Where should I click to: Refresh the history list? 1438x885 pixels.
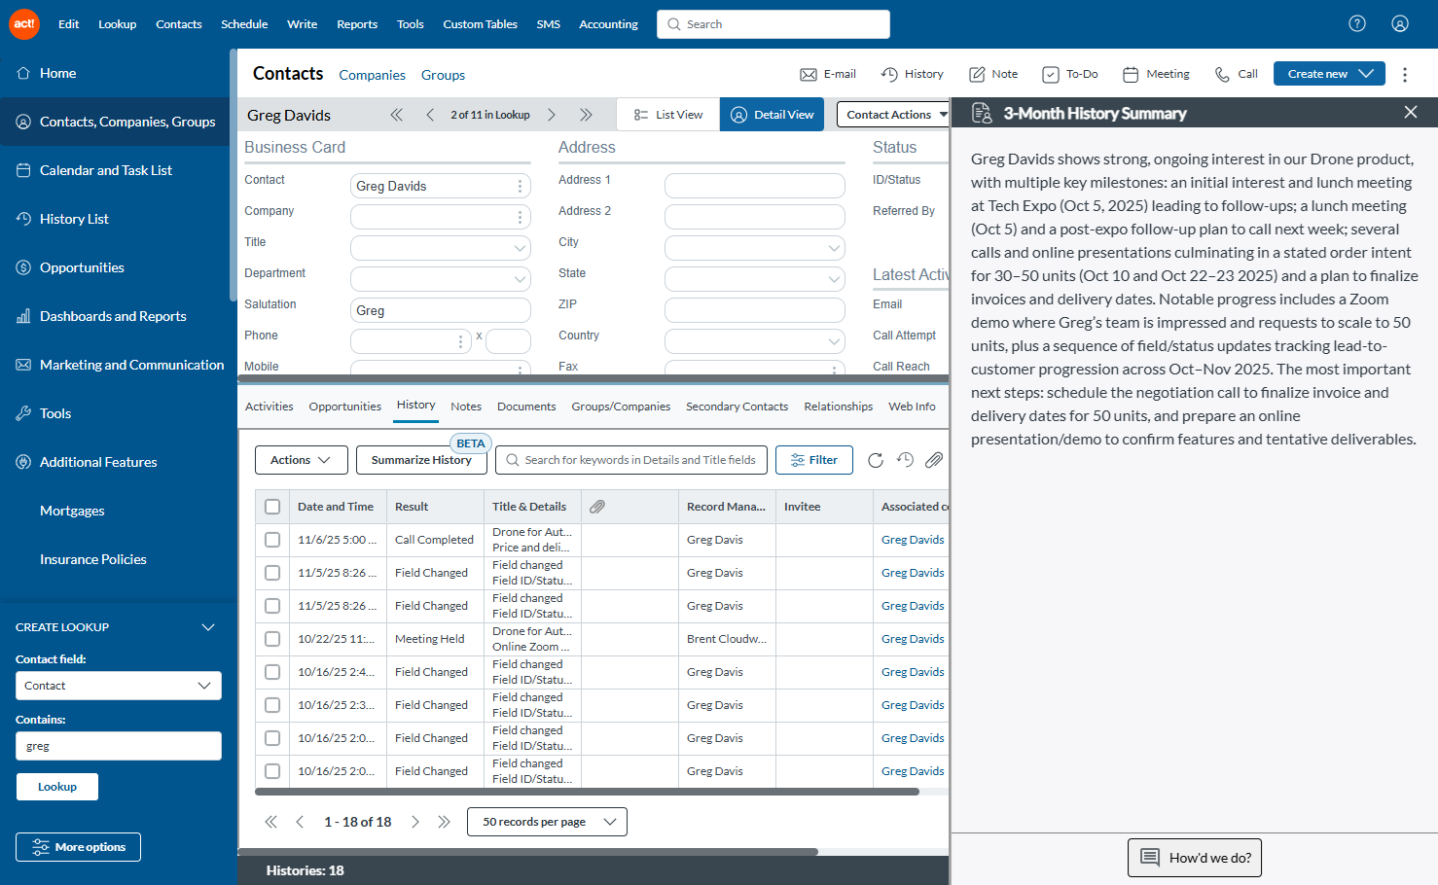point(876,460)
